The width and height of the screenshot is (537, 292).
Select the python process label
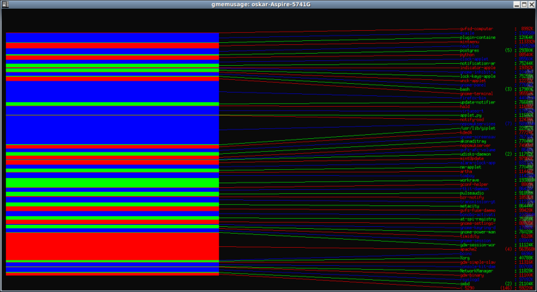click(467, 55)
